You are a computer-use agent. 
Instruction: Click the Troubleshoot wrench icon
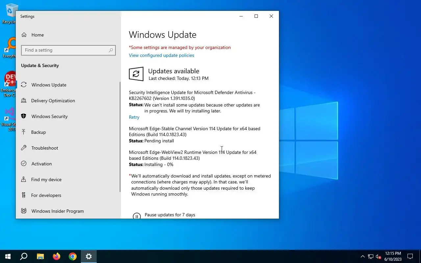point(24,148)
